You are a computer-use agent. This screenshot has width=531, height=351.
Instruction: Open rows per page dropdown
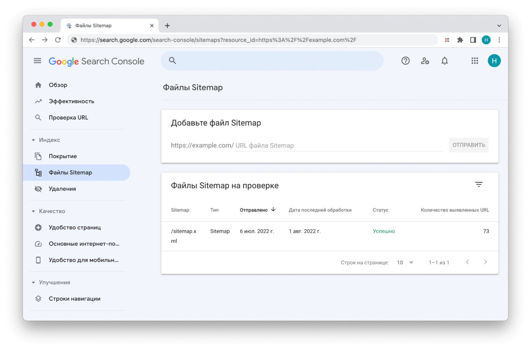(405, 263)
